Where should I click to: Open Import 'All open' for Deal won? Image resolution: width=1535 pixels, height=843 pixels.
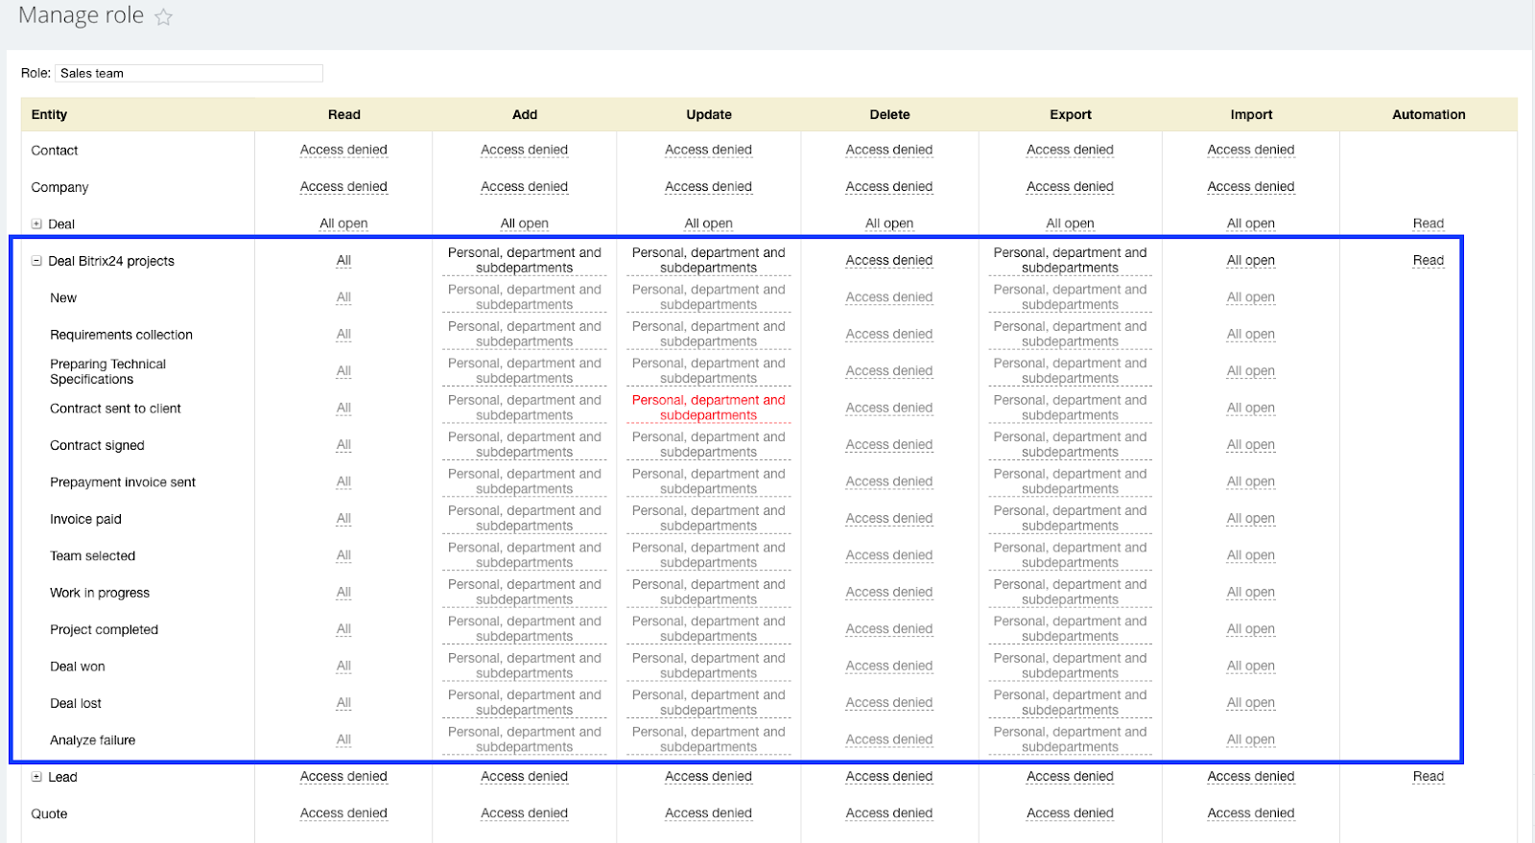coord(1251,666)
